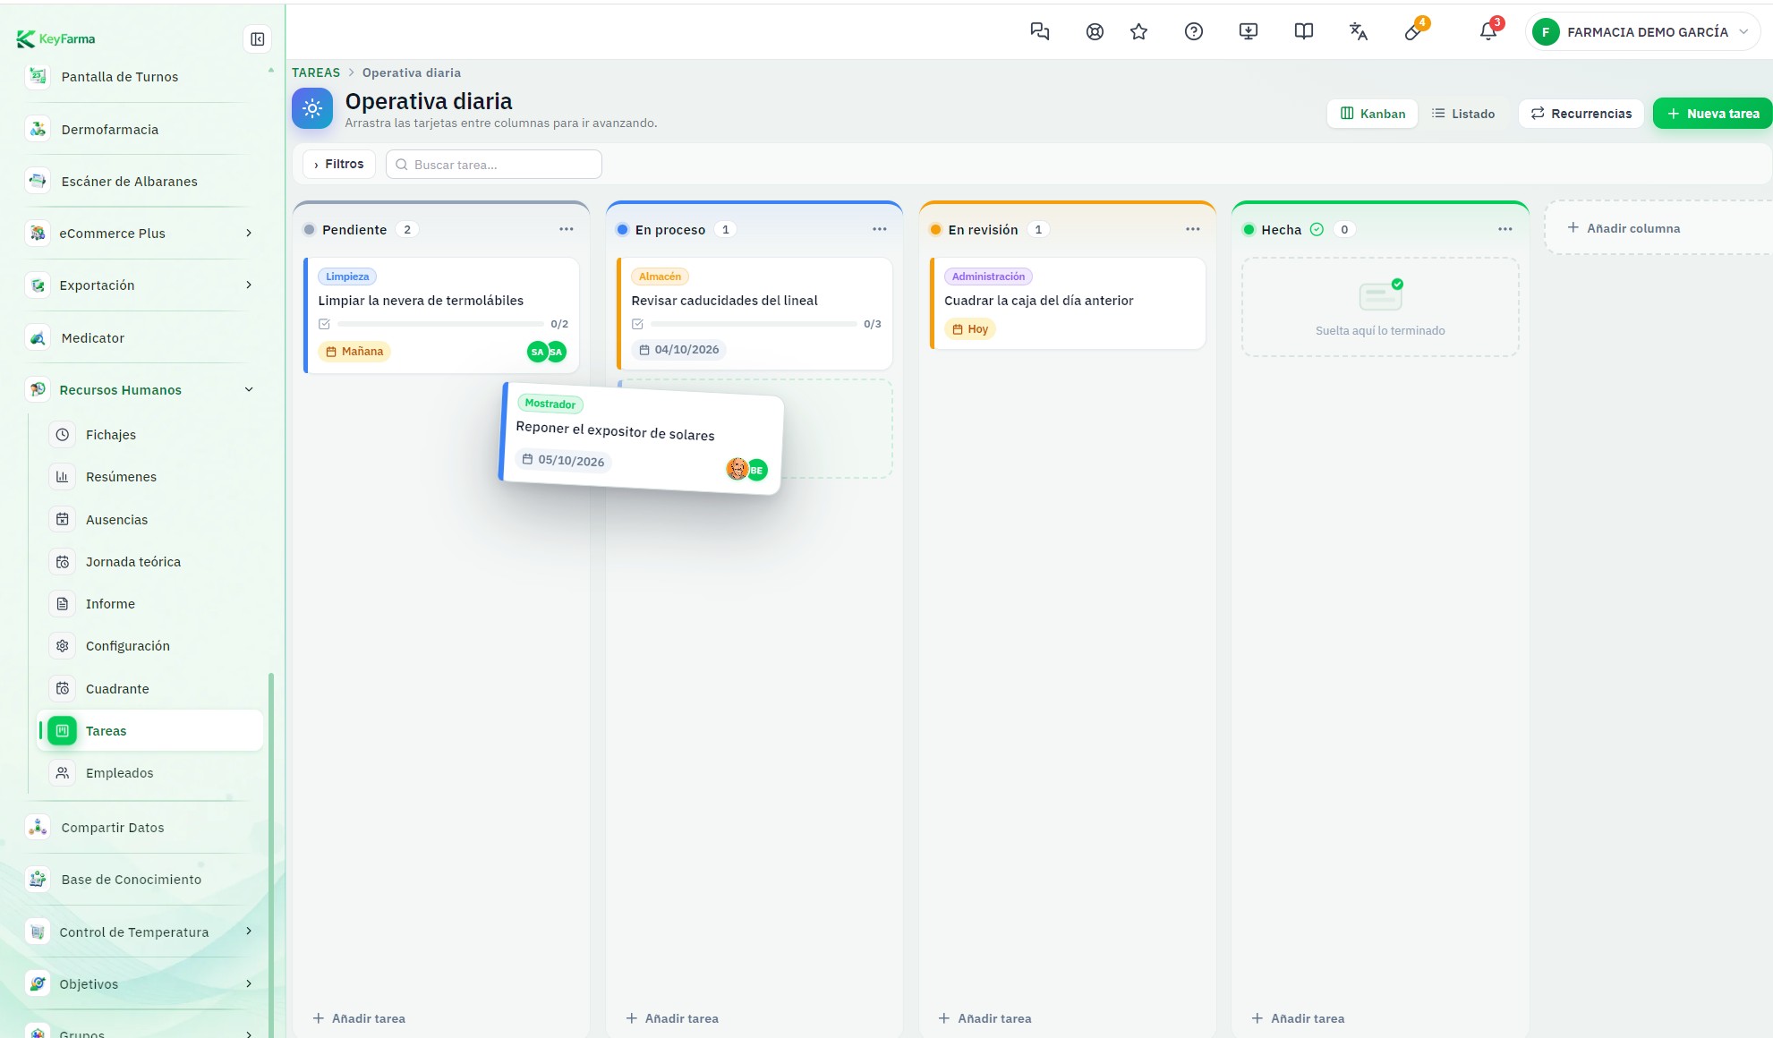Click the Fichajes clock icon

point(63,435)
